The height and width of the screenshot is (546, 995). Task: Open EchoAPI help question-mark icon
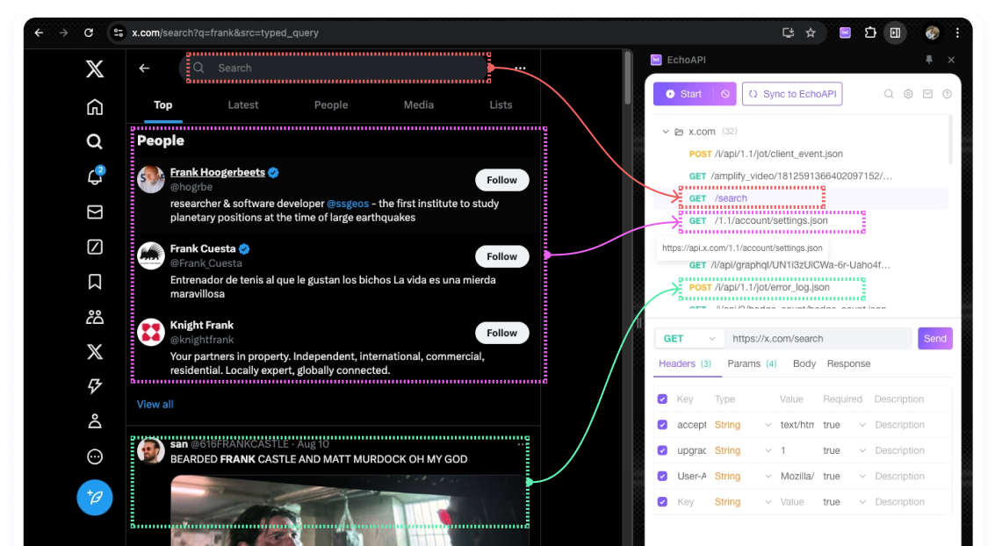point(947,94)
